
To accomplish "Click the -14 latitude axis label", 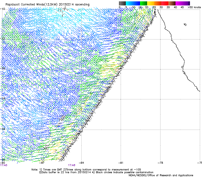I will tap(2, 68).
